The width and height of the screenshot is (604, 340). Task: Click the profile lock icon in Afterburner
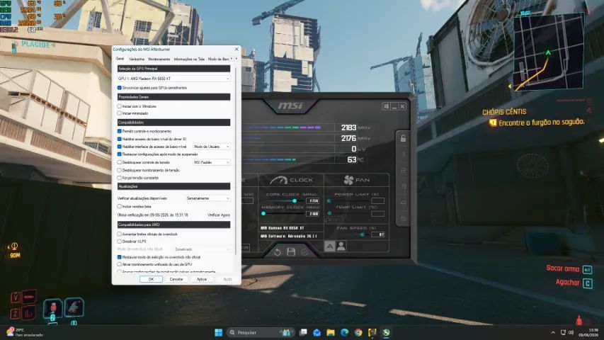pyautogui.click(x=403, y=138)
